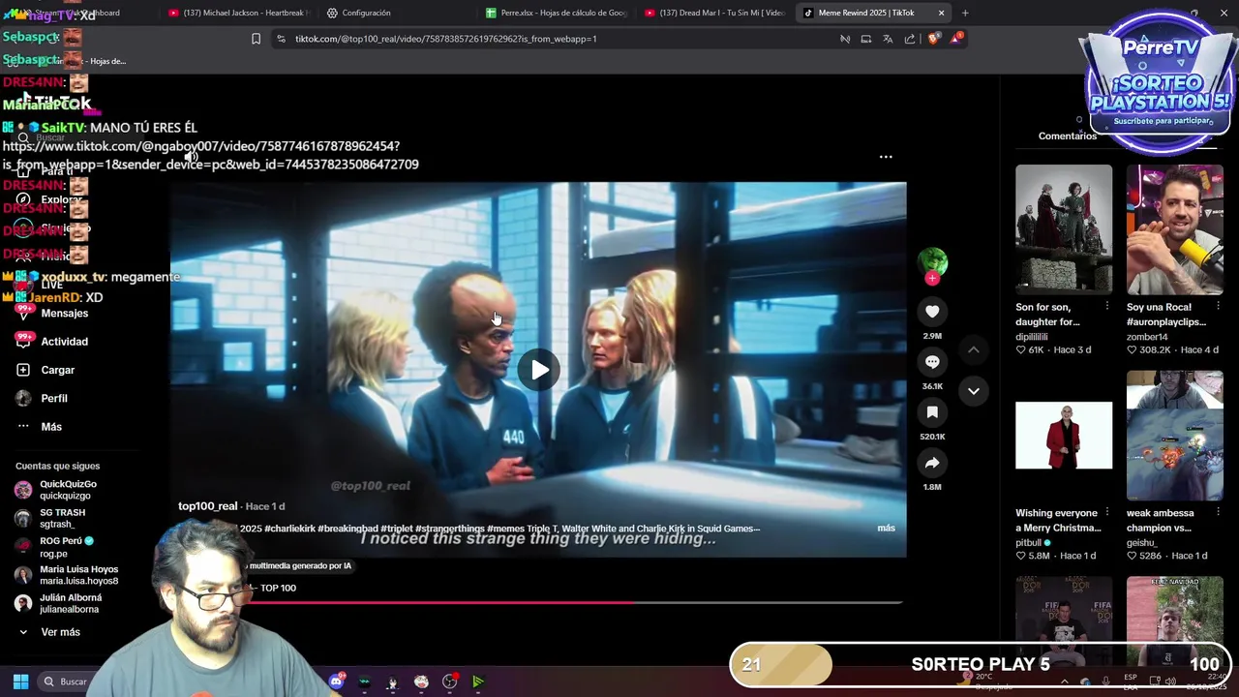Switch to Michael Jackson Heartbreak browser tab
This screenshot has height=697, width=1239.
(239, 13)
